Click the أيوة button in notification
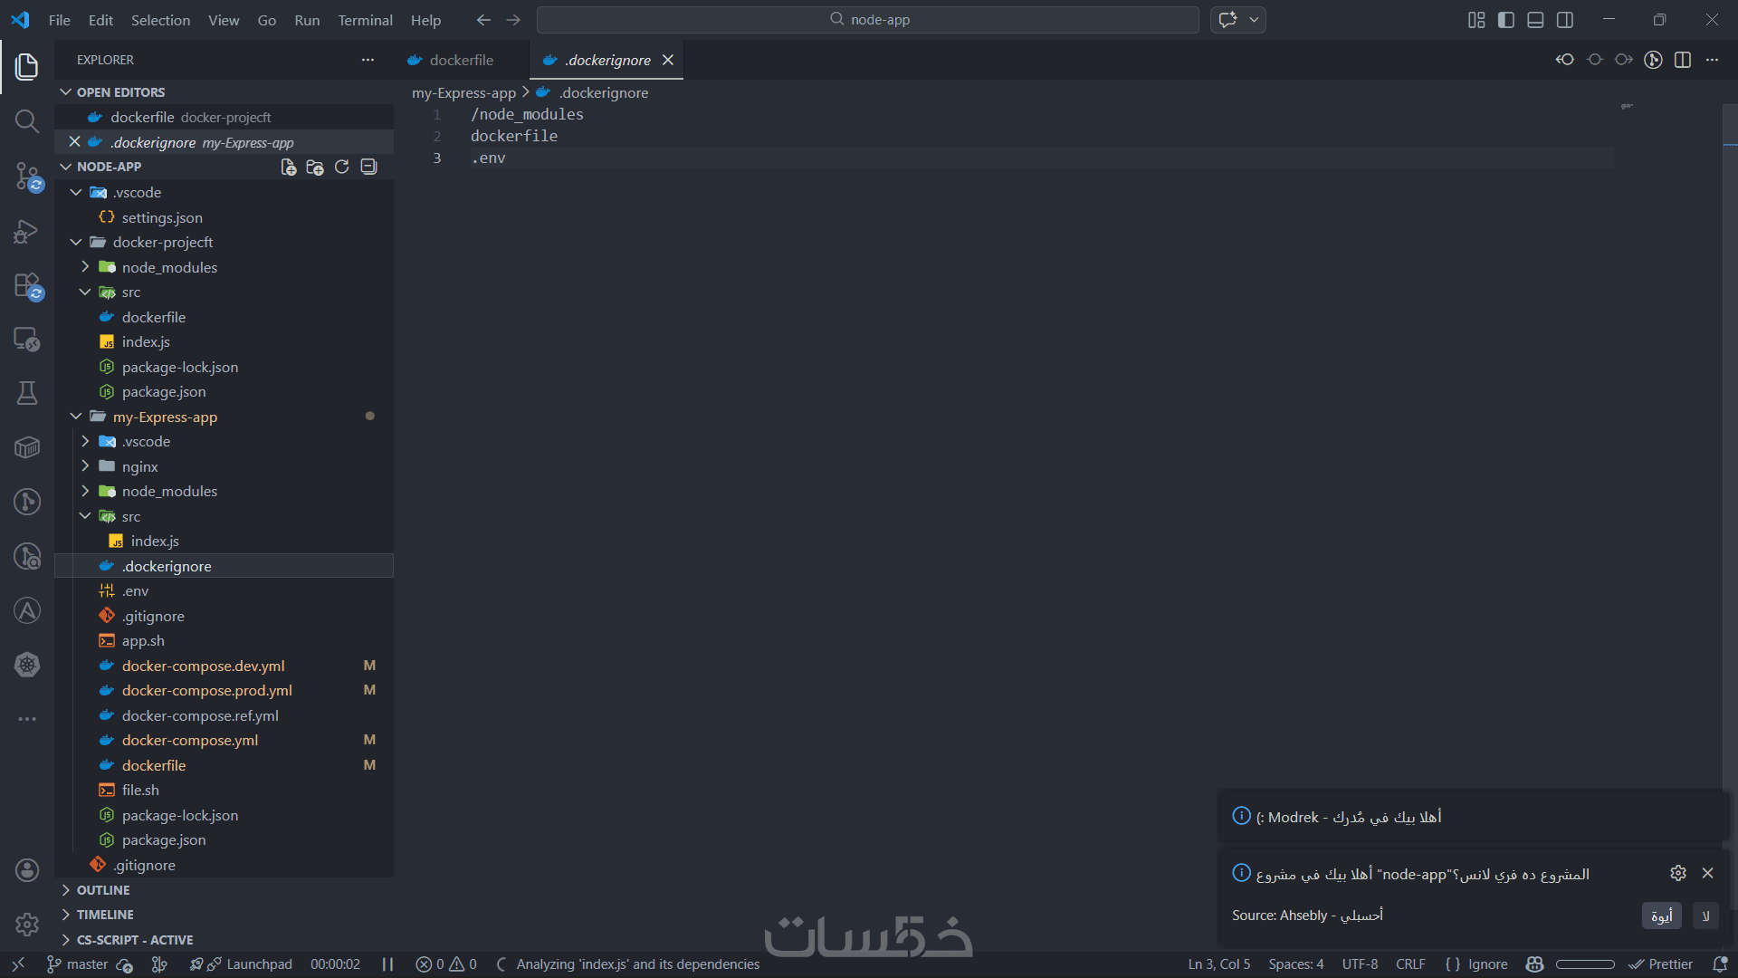The height and width of the screenshot is (978, 1738). coord(1661,916)
